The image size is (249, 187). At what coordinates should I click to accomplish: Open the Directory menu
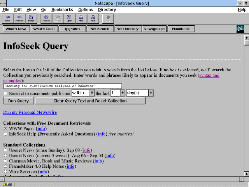(107, 10)
